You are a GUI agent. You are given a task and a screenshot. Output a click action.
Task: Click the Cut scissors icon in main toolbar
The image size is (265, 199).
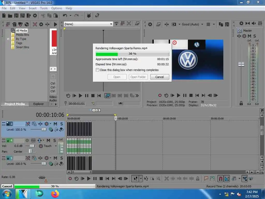[43, 16]
